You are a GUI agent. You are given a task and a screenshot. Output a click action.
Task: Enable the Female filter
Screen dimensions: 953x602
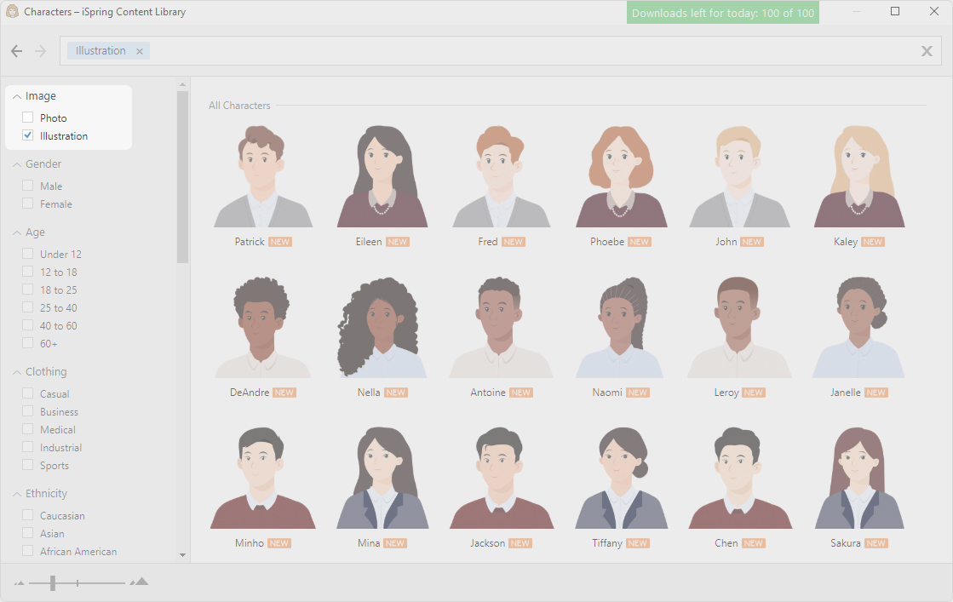pyautogui.click(x=28, y=204)
